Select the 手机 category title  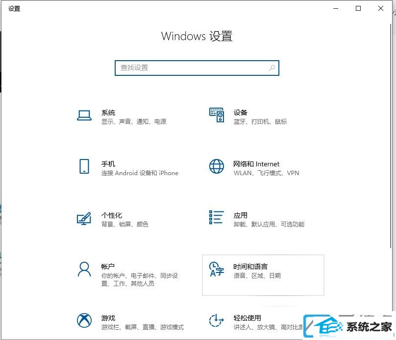click(x=108, y=164)
